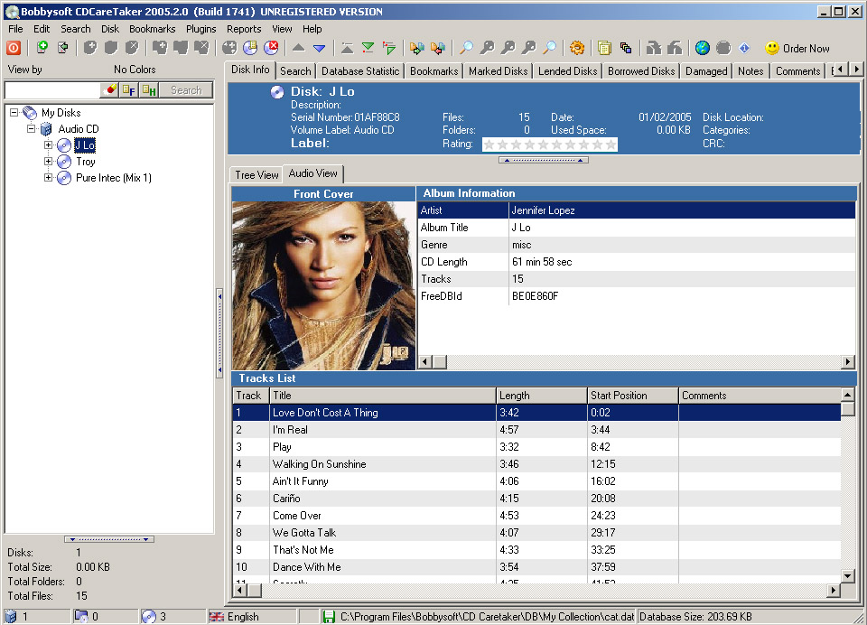Collapse the Audio CD tree node
This screenshot has height=625, width=867.
[31, 129]
